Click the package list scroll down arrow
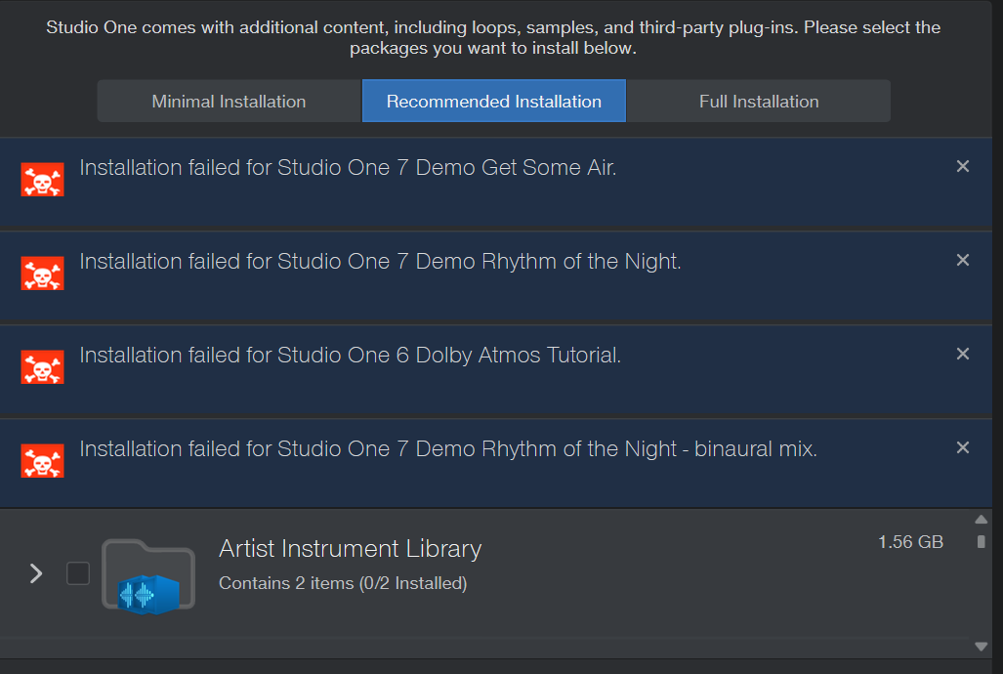The height and width of the screenshot is (674, 1003). coord(982,647)
